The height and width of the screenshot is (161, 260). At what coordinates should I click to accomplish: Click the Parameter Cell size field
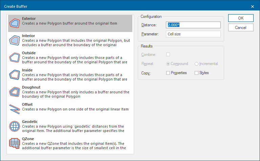pyautogui.click(x=193, y=34)
